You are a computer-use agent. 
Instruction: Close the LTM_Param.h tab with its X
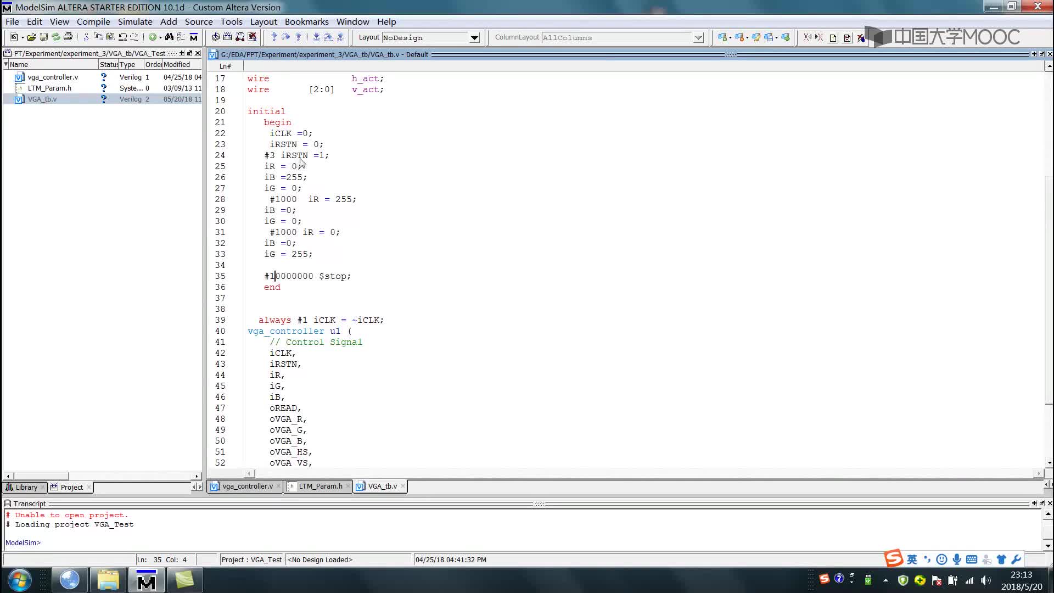348,486
